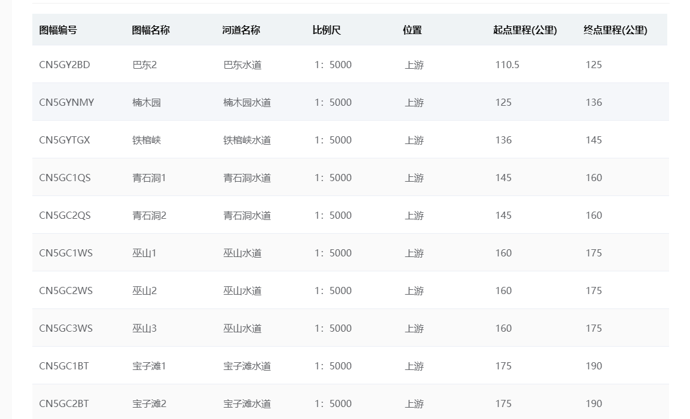
Task: Click start mileage 145 in 青石洞2 row
Action: [x=503, y=215]
